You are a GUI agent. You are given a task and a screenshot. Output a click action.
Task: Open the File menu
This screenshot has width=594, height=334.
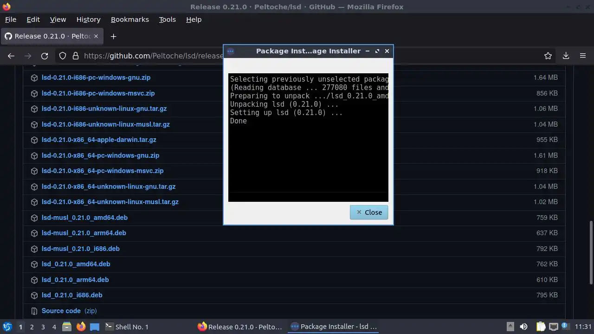tap(10, 19)
